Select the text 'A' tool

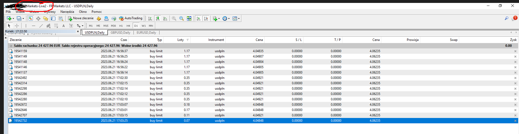[63, 26]
